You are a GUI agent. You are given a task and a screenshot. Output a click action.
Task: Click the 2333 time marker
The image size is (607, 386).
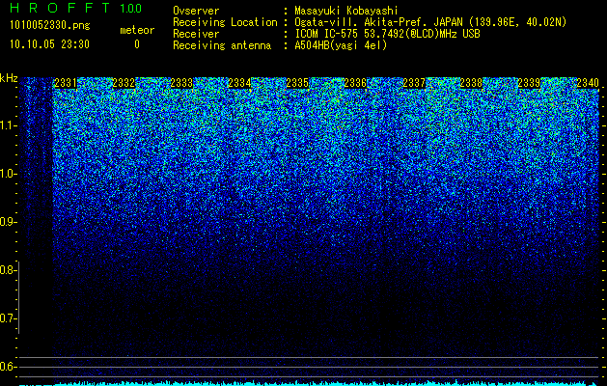(x=181, y=83)
